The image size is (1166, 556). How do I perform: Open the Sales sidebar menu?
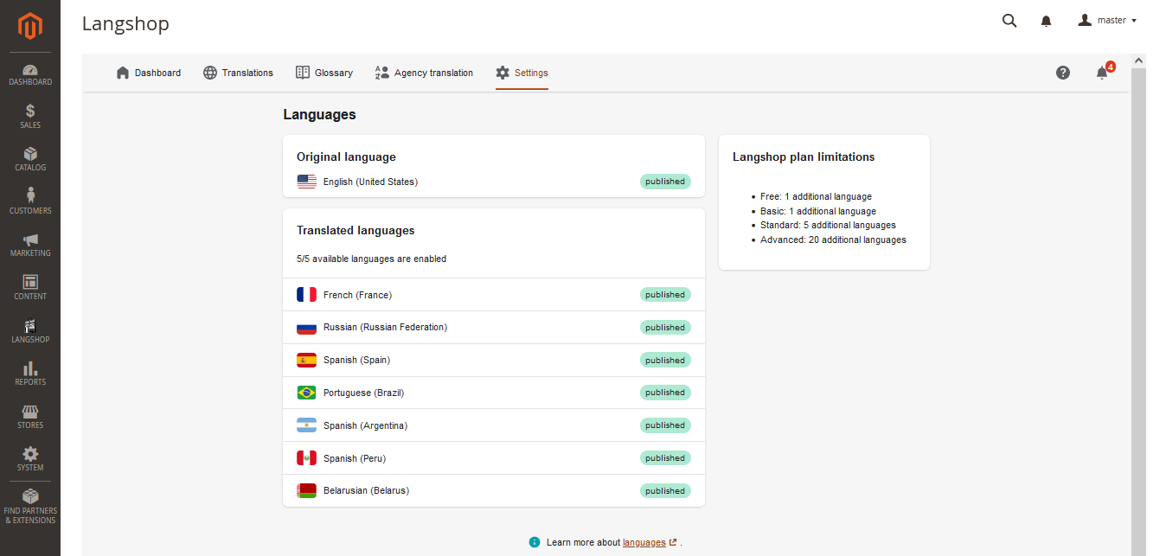[x=30, y=117]
